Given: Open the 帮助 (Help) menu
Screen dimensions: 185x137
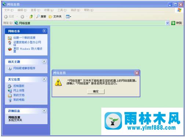Looking at the screenshot, I should [89, 10].
